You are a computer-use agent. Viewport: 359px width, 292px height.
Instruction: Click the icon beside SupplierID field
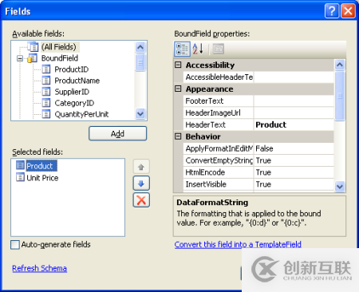46,92
